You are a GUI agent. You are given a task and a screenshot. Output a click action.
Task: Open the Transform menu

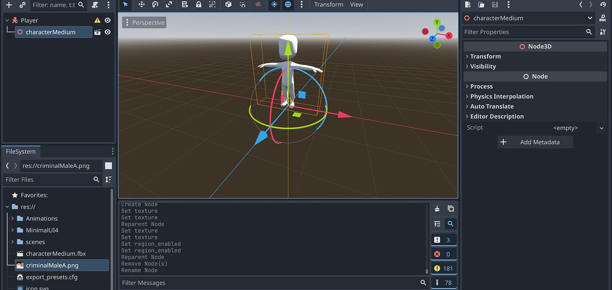tap(329, 4)
